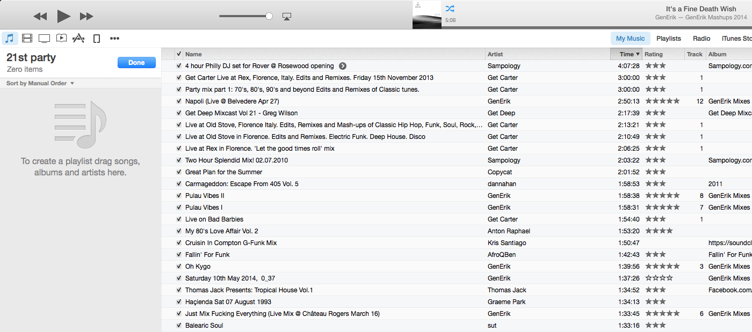
Task: Switch to the Playlists tab
Action: pos(669,39)
